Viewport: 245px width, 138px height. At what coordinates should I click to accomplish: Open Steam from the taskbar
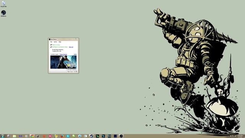coord(91,136)
